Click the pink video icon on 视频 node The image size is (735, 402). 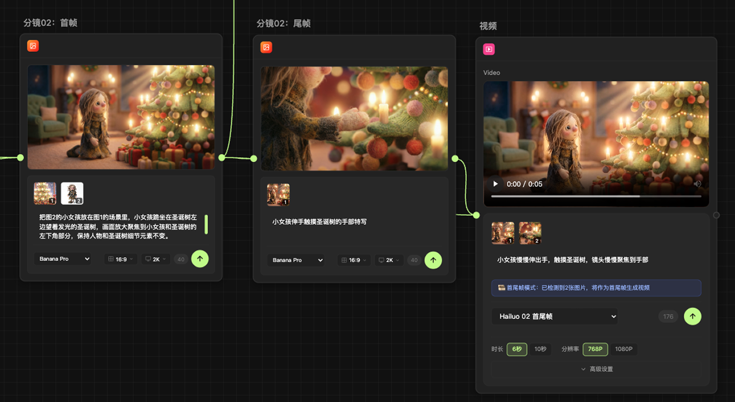(x=489, y=49)
